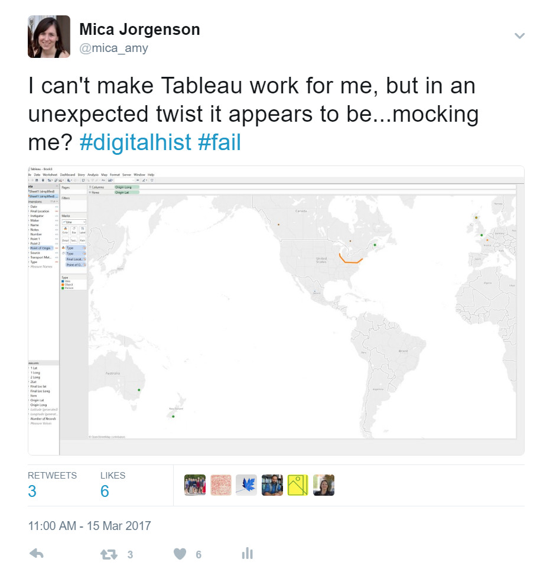Open the Label control on the Marks card
553x582 pixels.
click(x=82, y=232)
